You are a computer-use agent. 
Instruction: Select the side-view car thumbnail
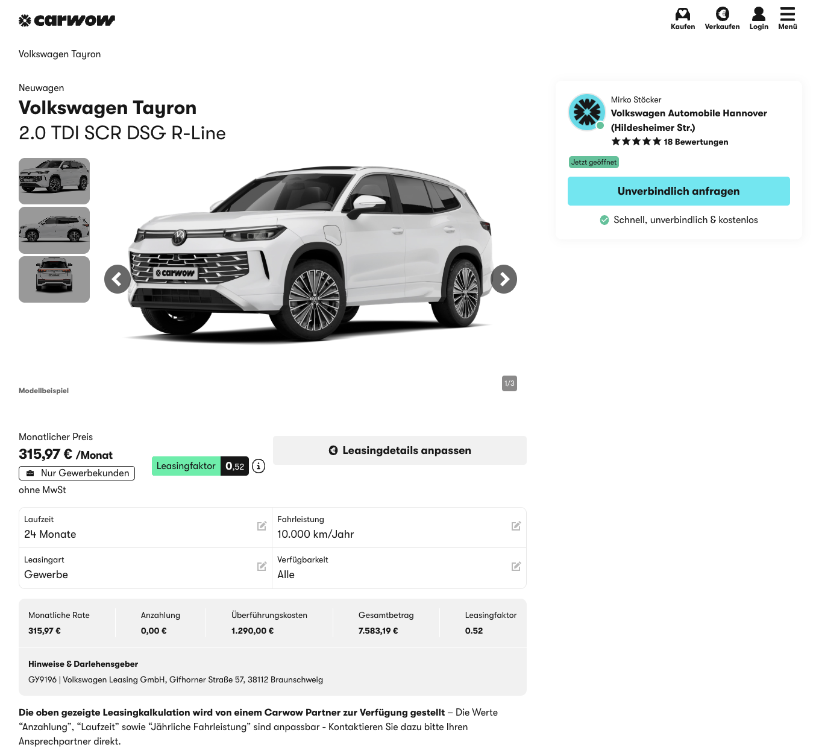[x=54, y=230]
